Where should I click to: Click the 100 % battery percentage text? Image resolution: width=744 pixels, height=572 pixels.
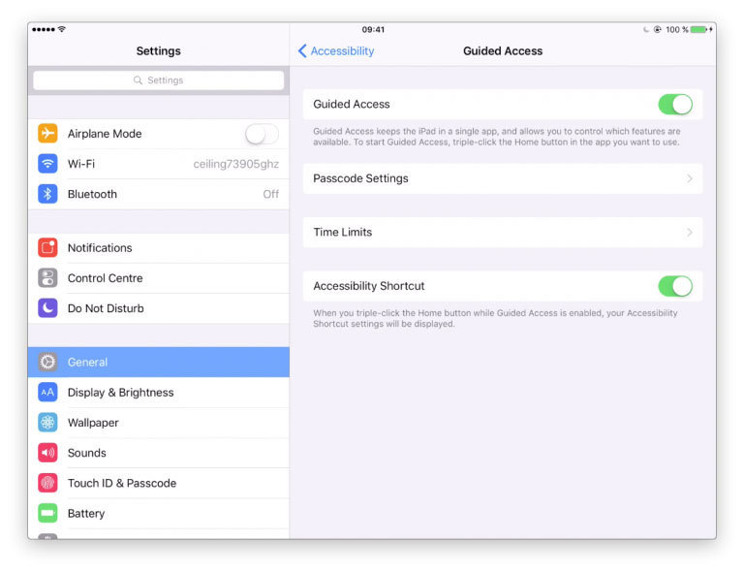[676, 29]
